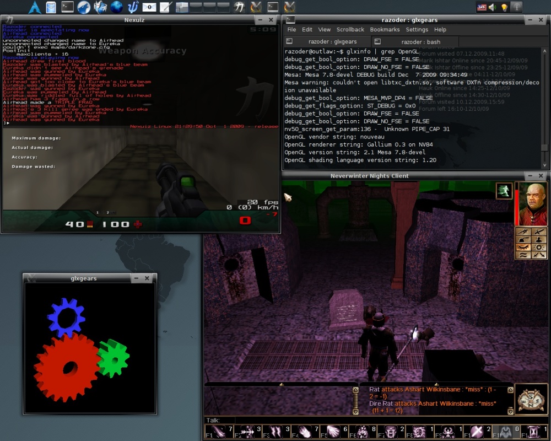Expand the combat log panel with its triangle
The height and width of the screenshot is (441, 551).
[436, 384]
